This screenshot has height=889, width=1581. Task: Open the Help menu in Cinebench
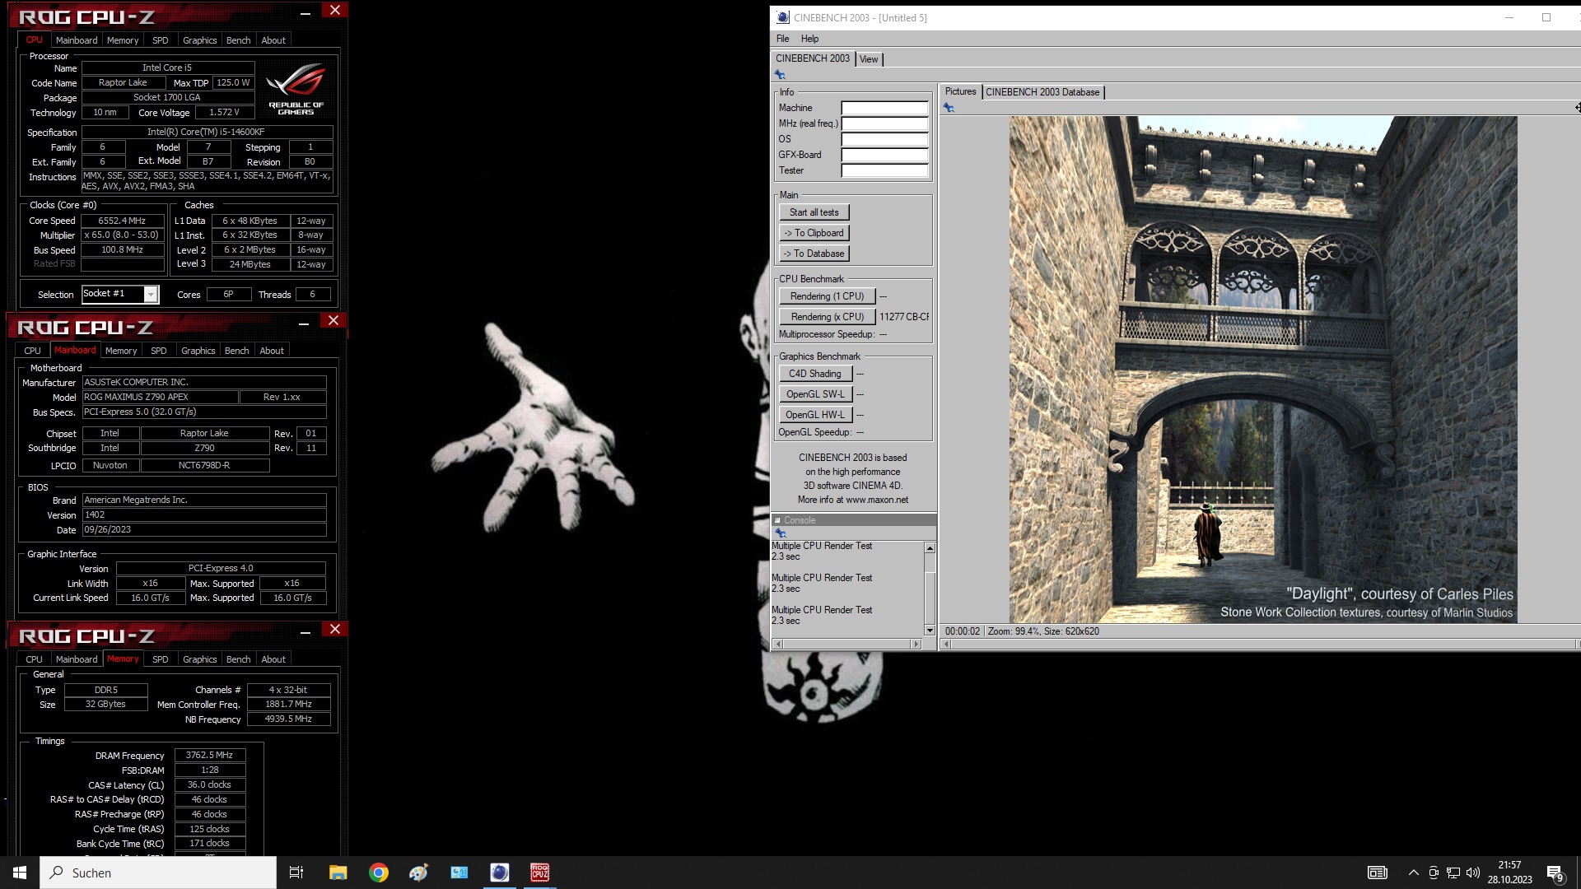809,39
